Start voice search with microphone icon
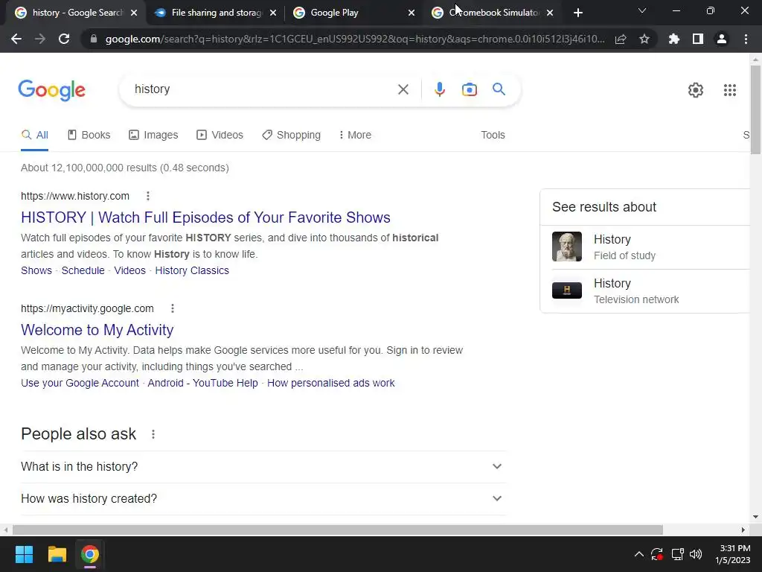 tap(439, 89)
